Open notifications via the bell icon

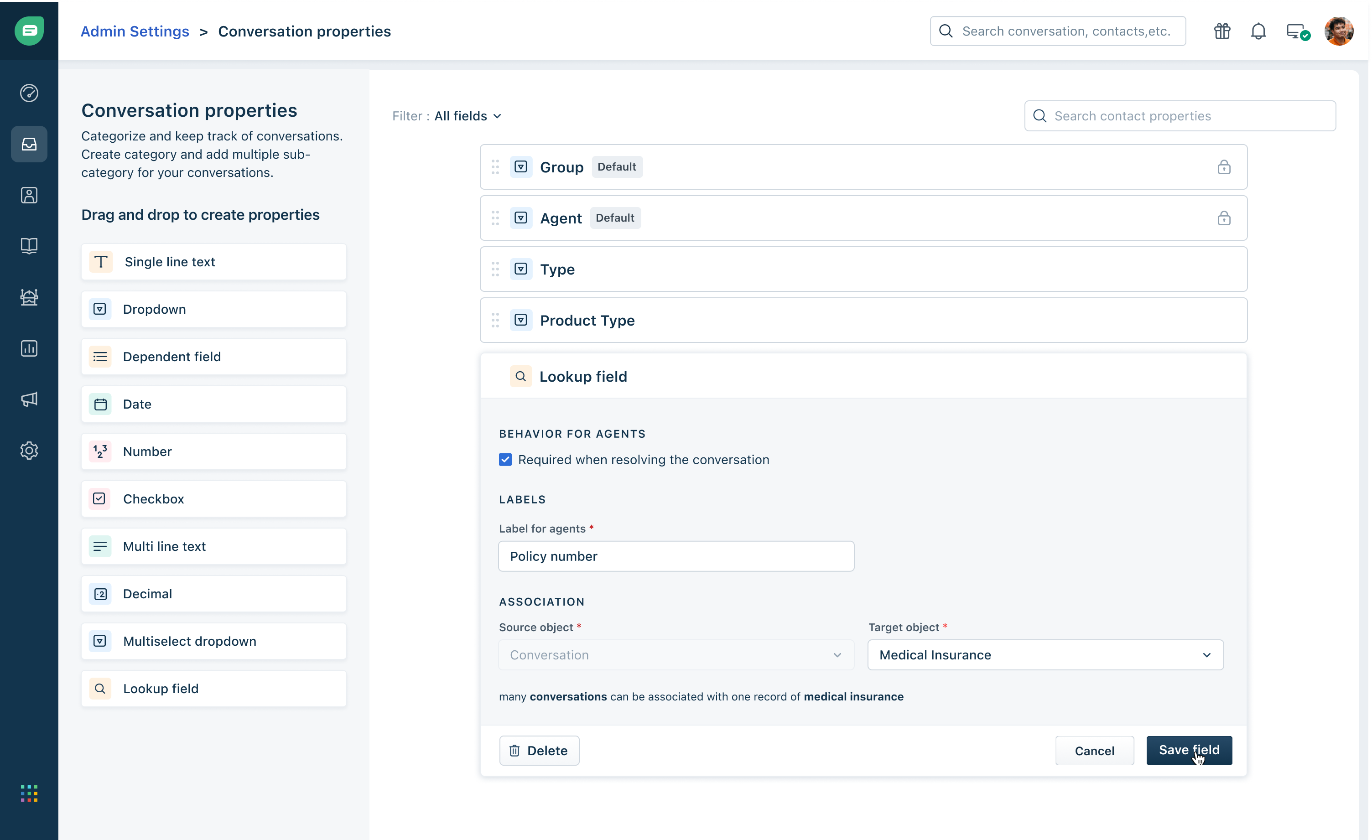[1258, 31]
